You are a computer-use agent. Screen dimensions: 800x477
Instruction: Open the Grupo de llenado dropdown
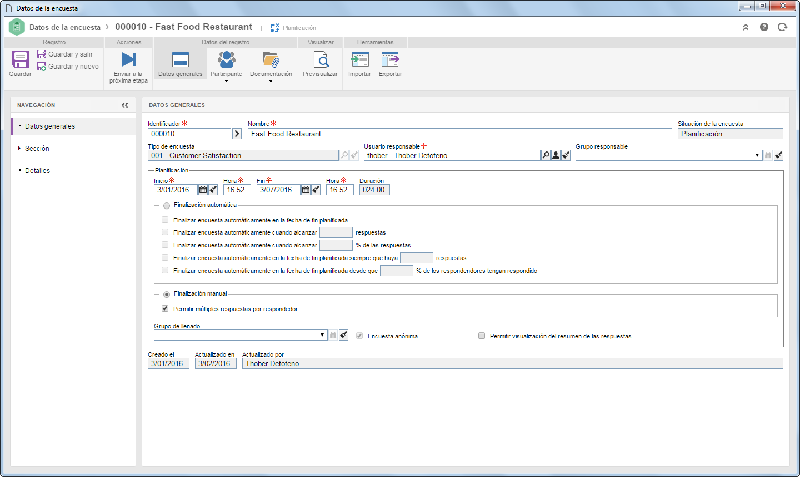tap(322, 335)
